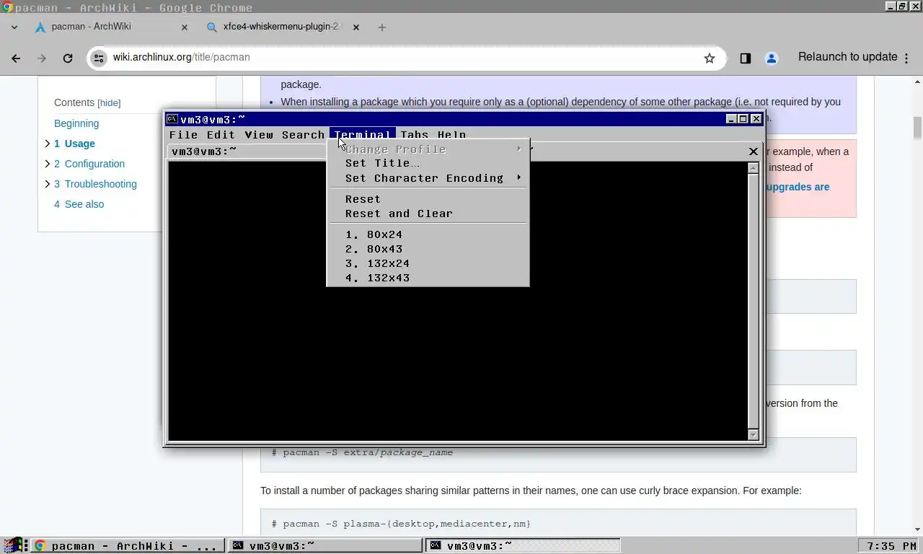Close the pacman - ArchWiki tab
923x554 pixels.
tap(184, 27)
